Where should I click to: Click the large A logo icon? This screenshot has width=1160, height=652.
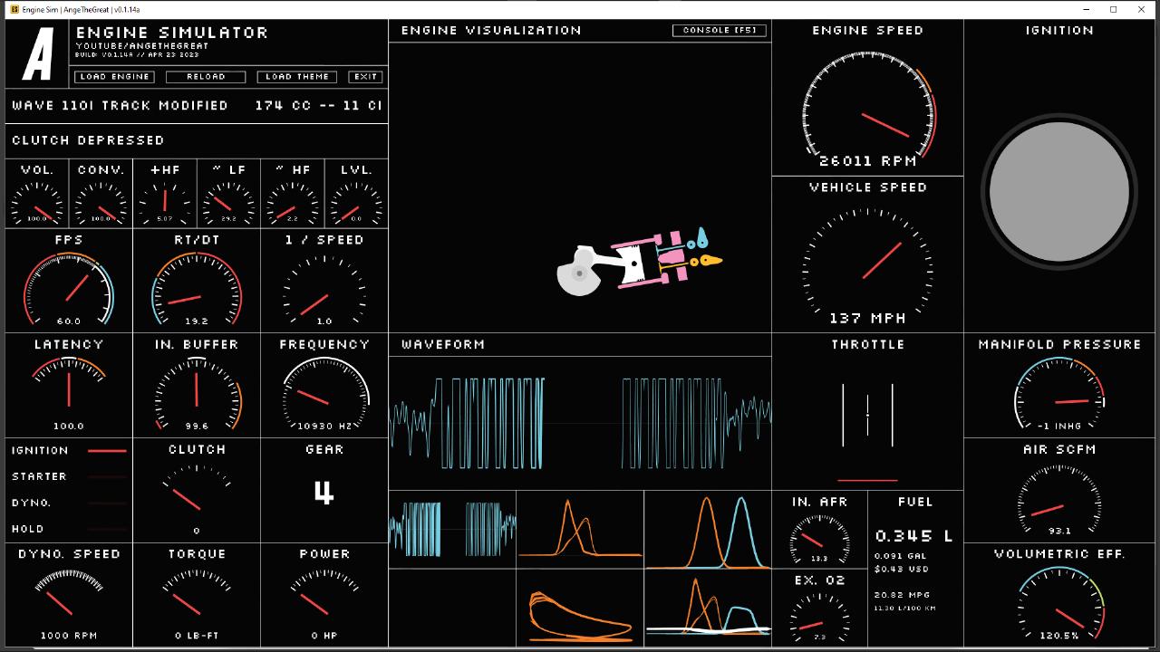click(x=38, y=54)
